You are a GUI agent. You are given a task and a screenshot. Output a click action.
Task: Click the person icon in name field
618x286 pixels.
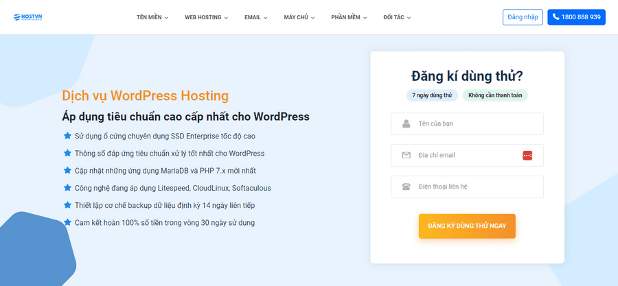click(x=406, y=124)
